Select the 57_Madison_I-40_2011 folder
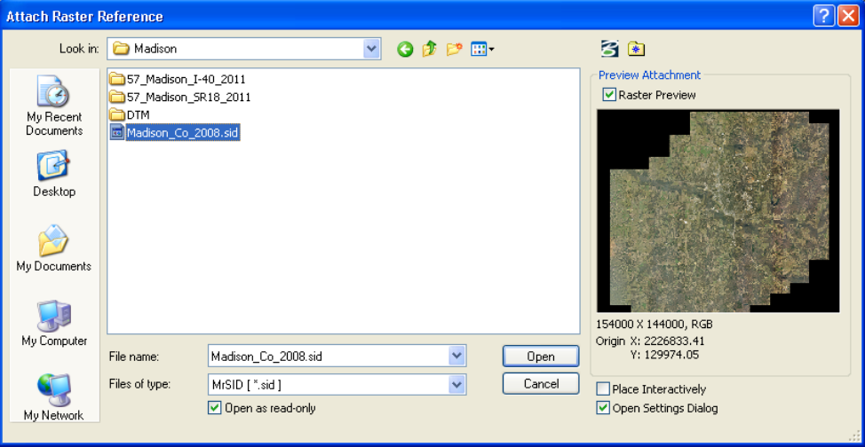 [178, 79]
